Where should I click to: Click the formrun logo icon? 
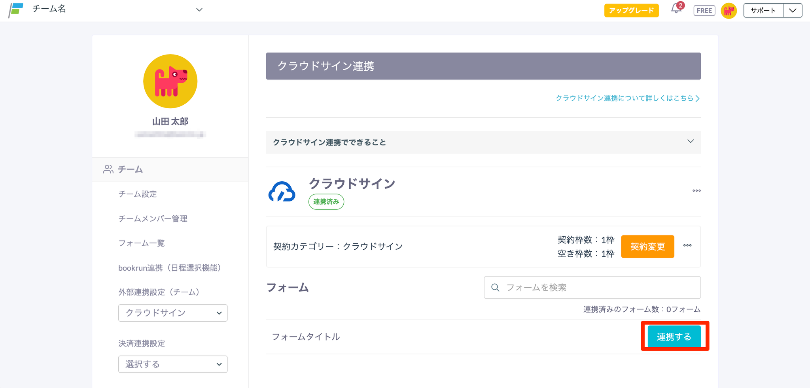pos(16,10)
